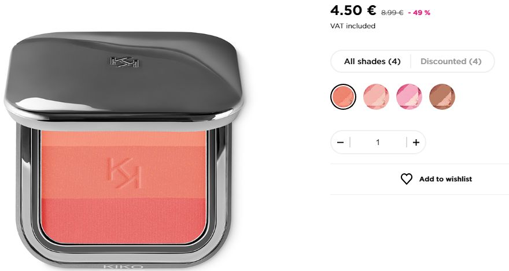Image resolution: width=509 pixels, height=271 pixels.
Task: Open the blush compact product image
Action: click(124, 150)
